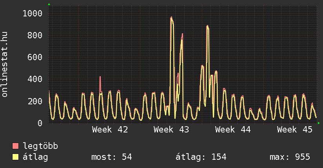This screenshot has width=323, height=168.
Task: Click the arrow at the x-axis right end
Action: 319,123
